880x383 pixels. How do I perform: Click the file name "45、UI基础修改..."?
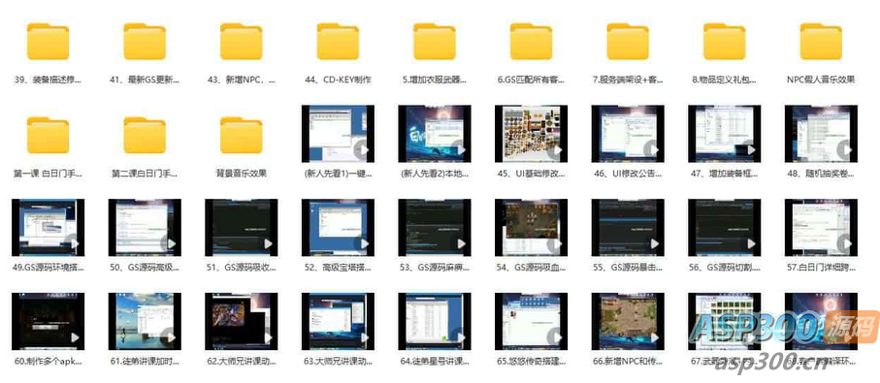(x=531, y=174)
